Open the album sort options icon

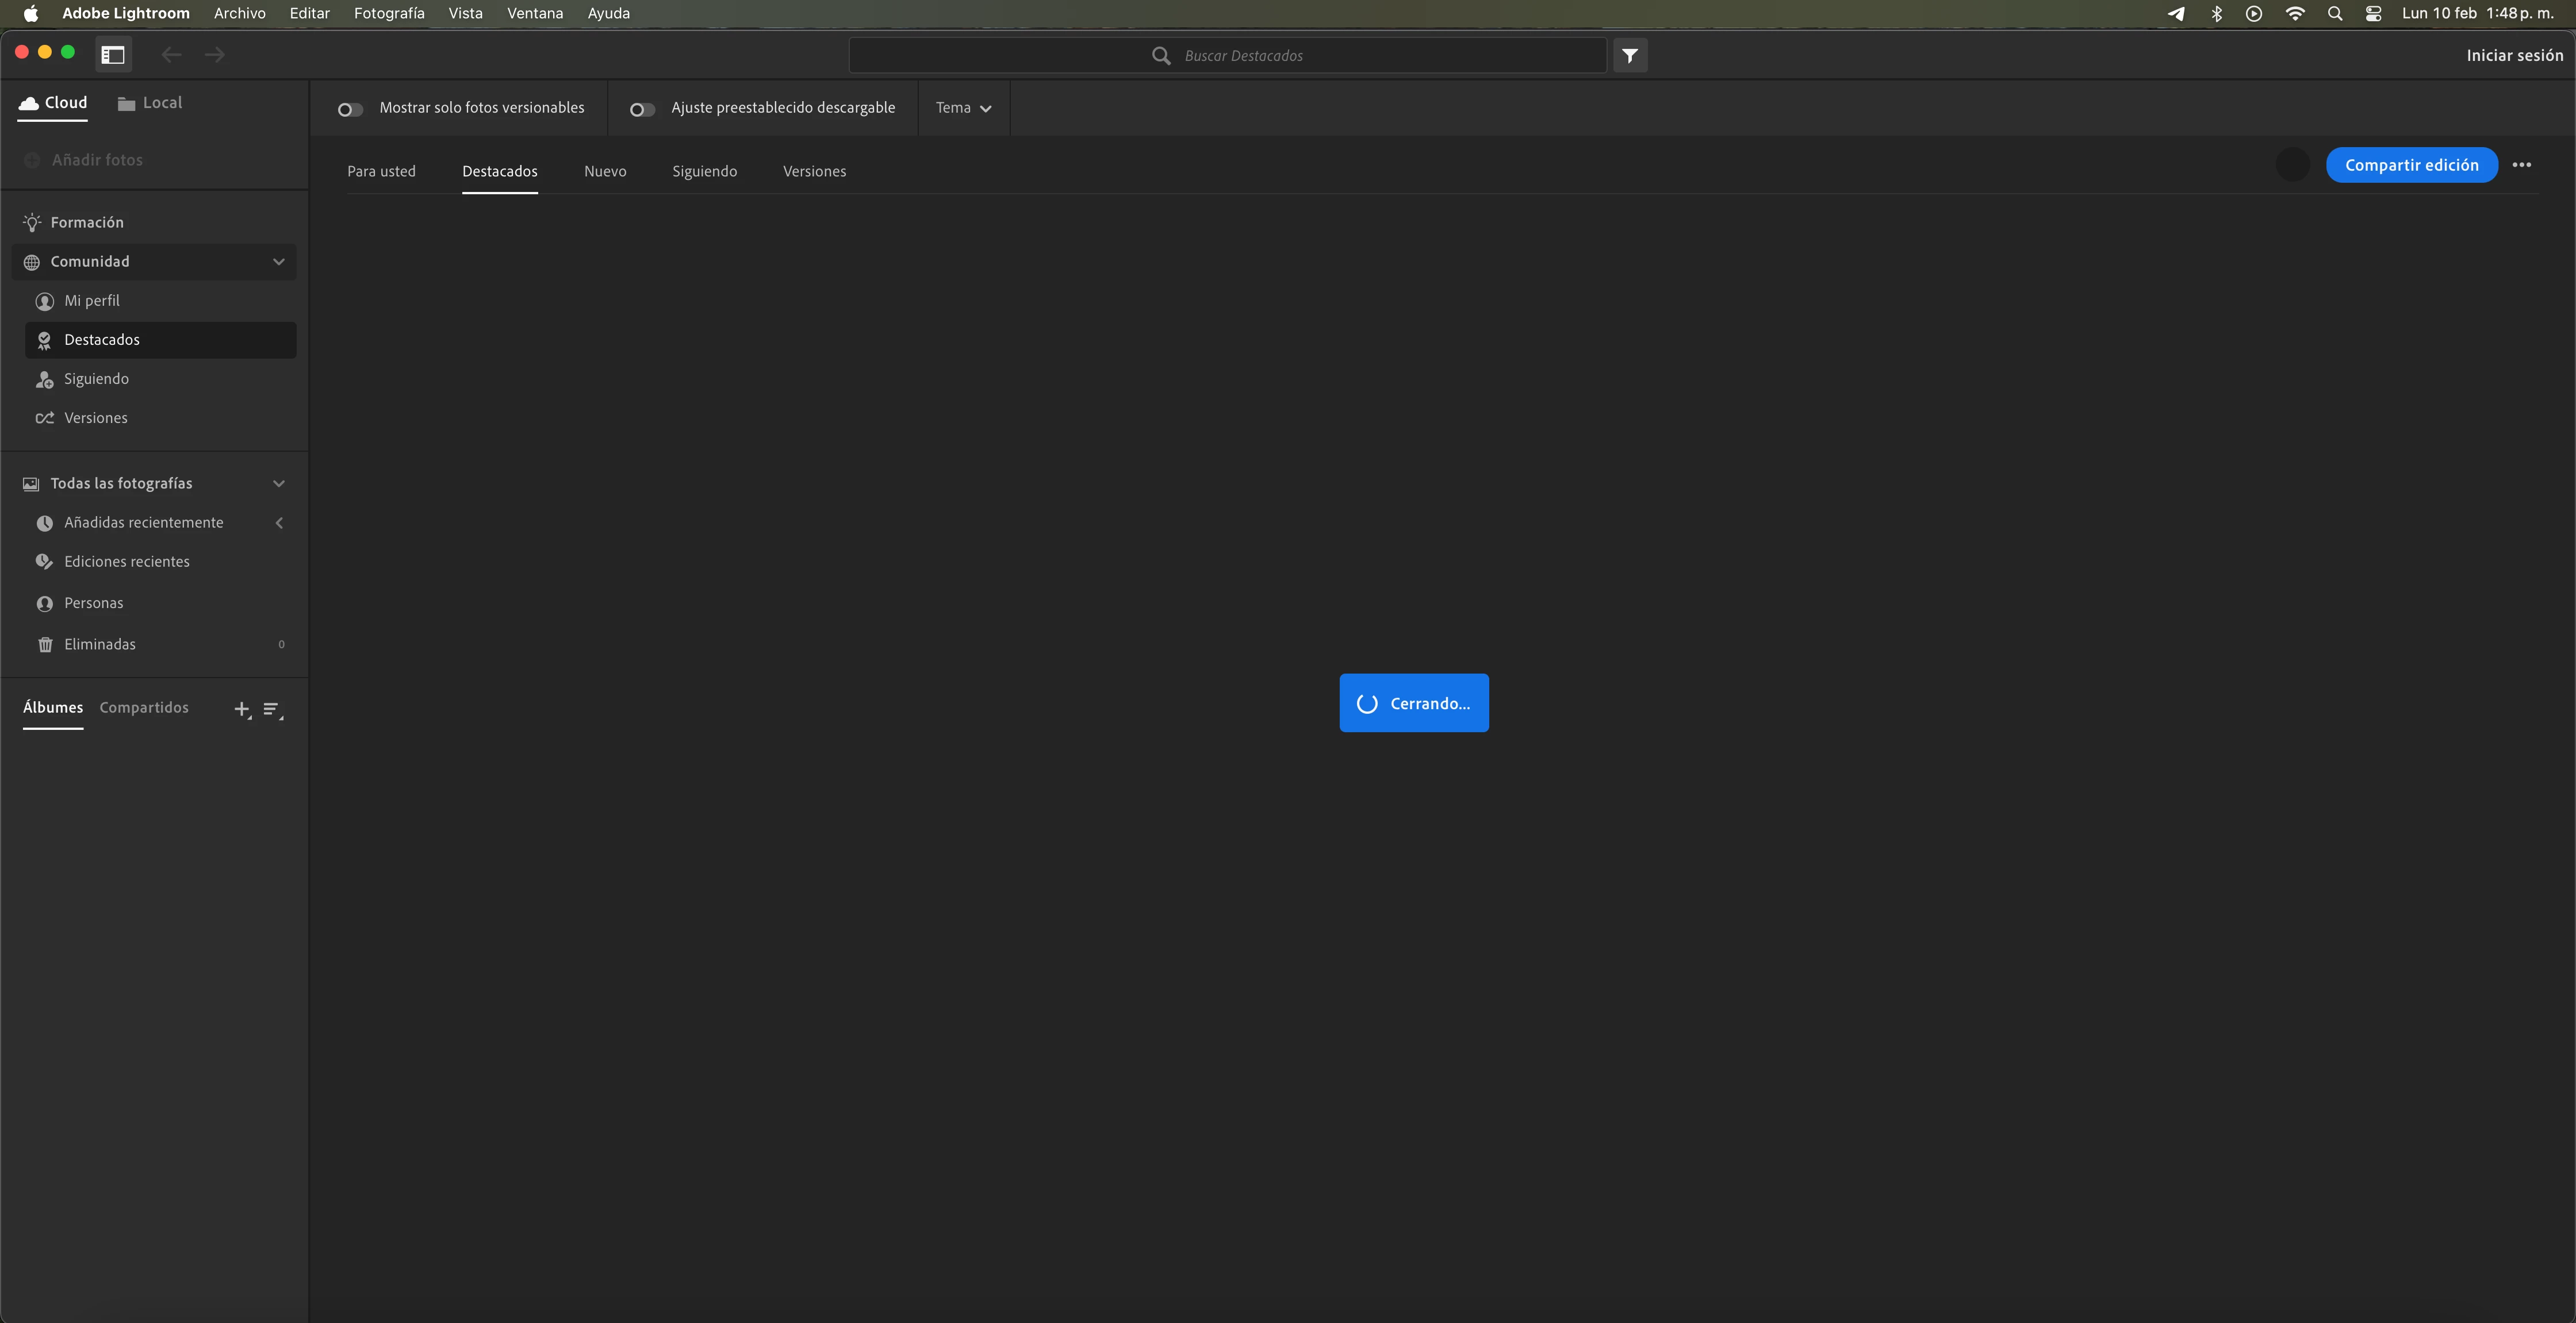(272, 709)
